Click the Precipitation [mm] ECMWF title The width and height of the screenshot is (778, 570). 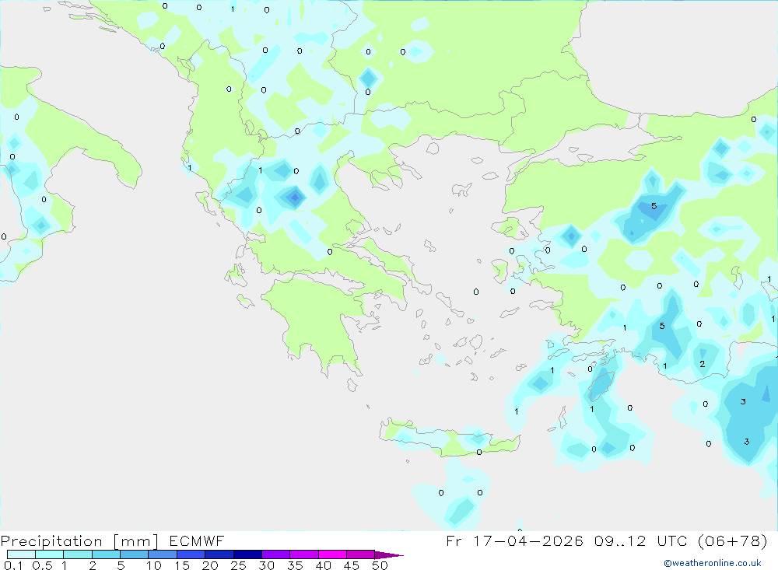113,540
